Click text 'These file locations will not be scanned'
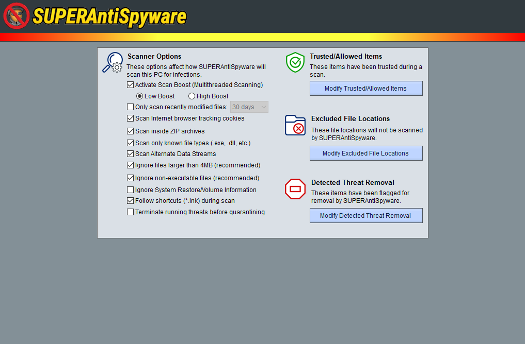This screenshot has height=344, width=525. pyautogui.click(x=367, y=130)
